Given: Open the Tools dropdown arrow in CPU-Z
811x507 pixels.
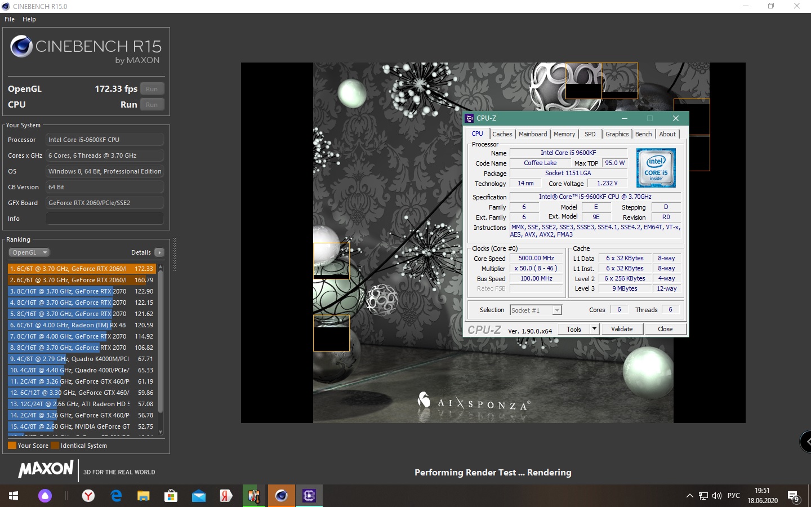Looking at the screenshot, I should coord(594,329).
